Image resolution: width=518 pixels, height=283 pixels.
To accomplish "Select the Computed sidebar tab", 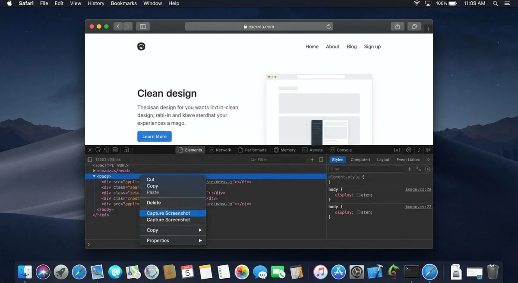I will [x=360, y=159].
